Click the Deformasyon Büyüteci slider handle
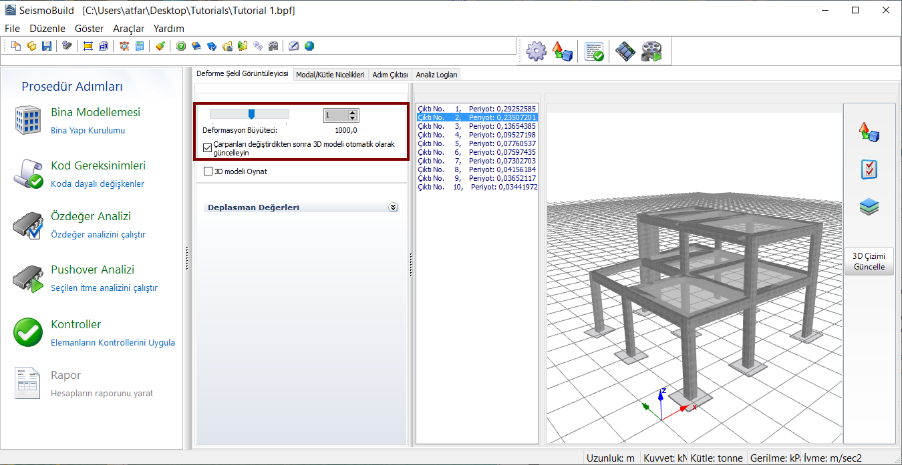The height and width of the screenshot is (465, 902). [251, 114]
